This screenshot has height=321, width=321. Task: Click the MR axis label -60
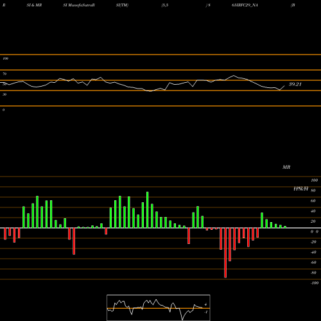[313, 263]
